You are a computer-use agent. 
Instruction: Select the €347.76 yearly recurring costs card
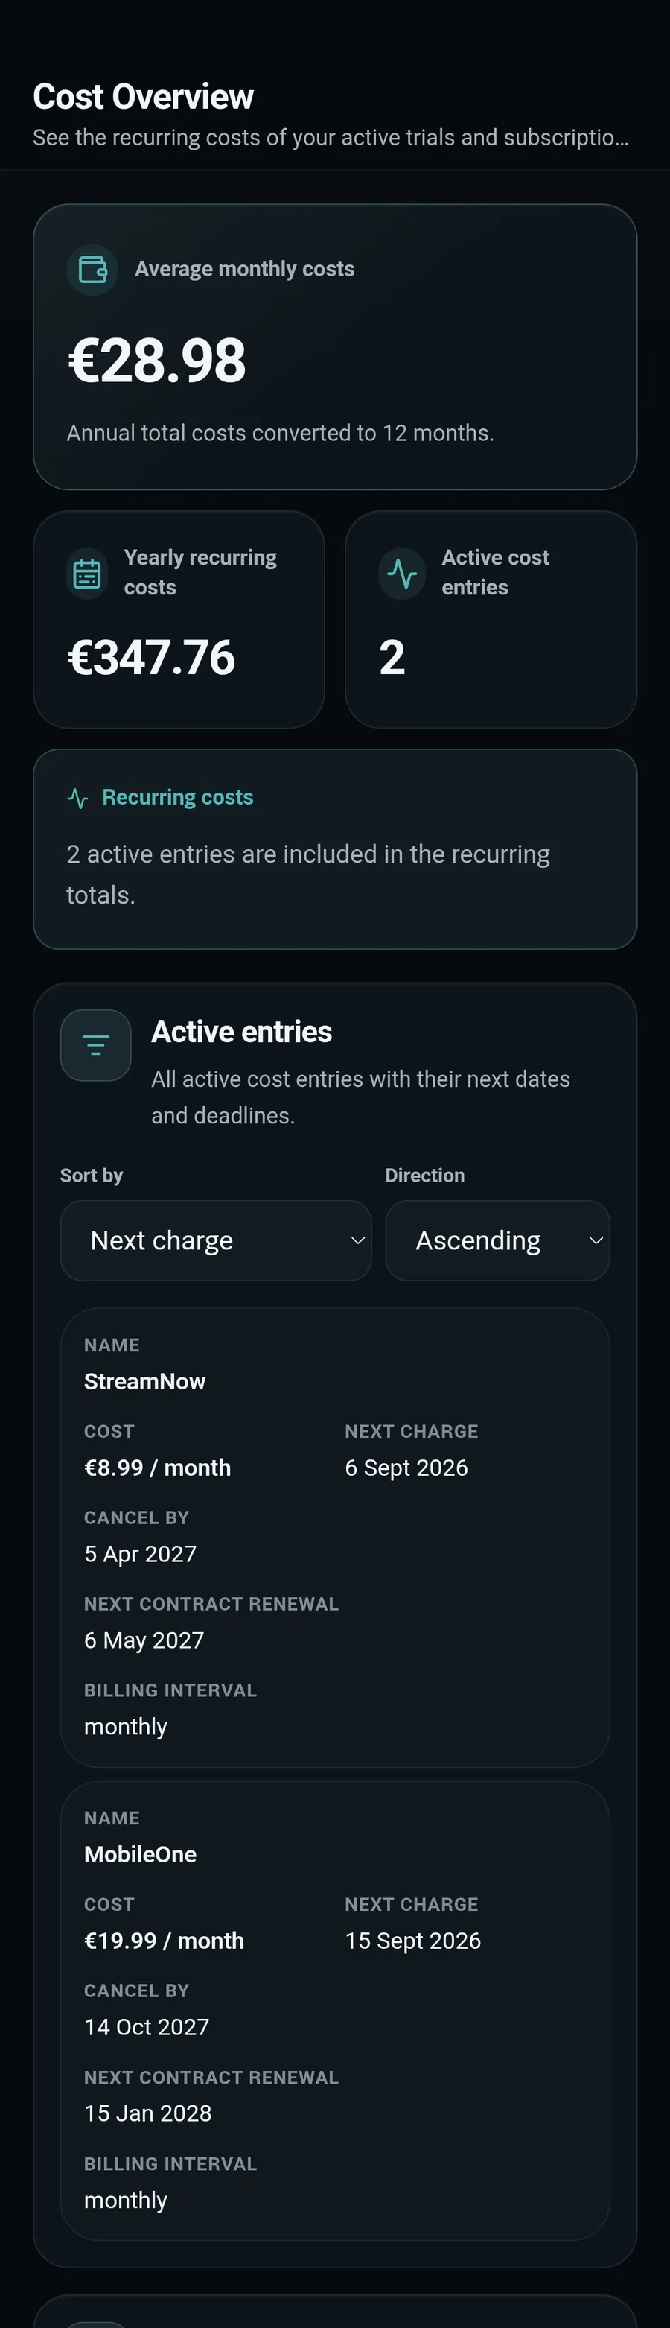[x=179, y=620]
